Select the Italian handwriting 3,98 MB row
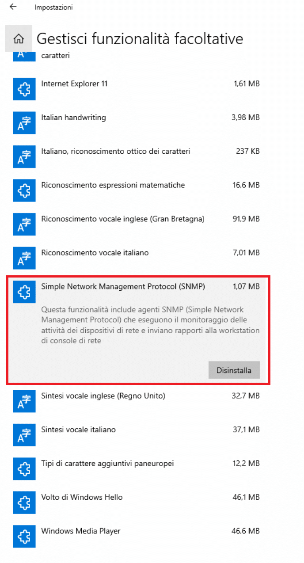304x563 pixels. 136,123
